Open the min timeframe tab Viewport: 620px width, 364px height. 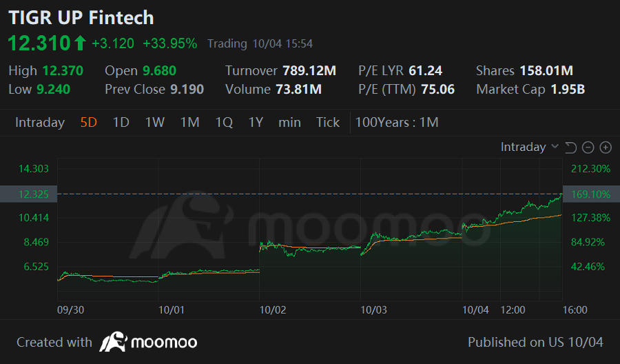click(x=289, y=122)
